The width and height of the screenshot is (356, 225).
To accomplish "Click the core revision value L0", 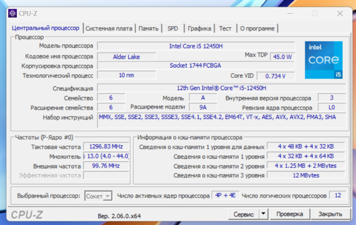I will [x=332, y=107].
